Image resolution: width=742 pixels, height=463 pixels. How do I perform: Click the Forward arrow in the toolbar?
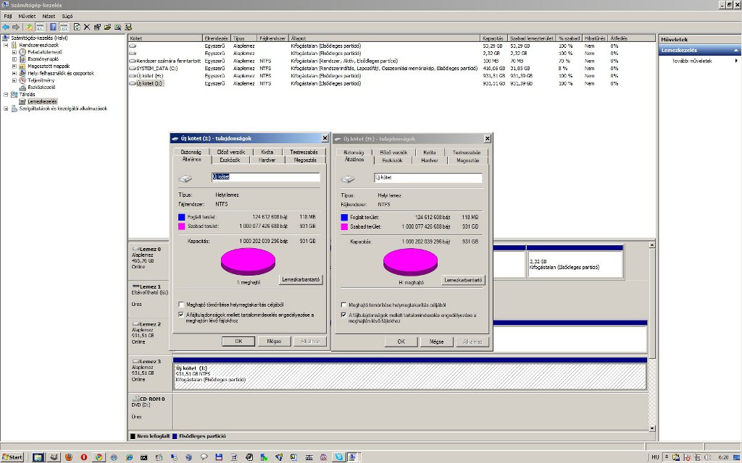coord(16,27)
